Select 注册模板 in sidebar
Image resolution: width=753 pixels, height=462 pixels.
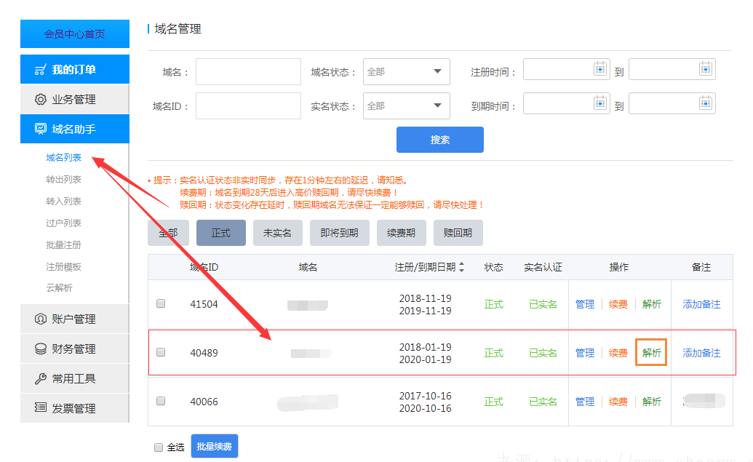click(x=63, y=266)
